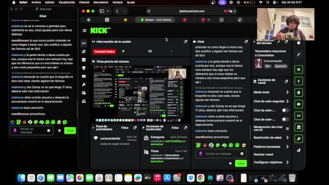Toggle the chat bubble widget button in right toolbar
329x185 pixels.
299,104
